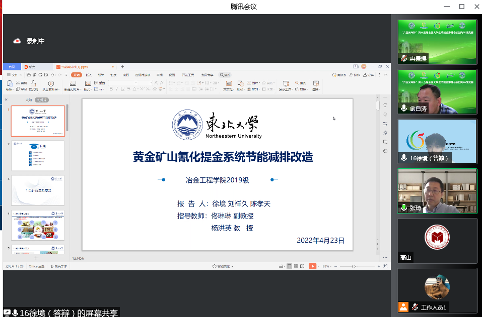Viewport: 482px width, 317px height.
Task: Open the 插入 Insert ribbon tab
Action: point(89,75)
